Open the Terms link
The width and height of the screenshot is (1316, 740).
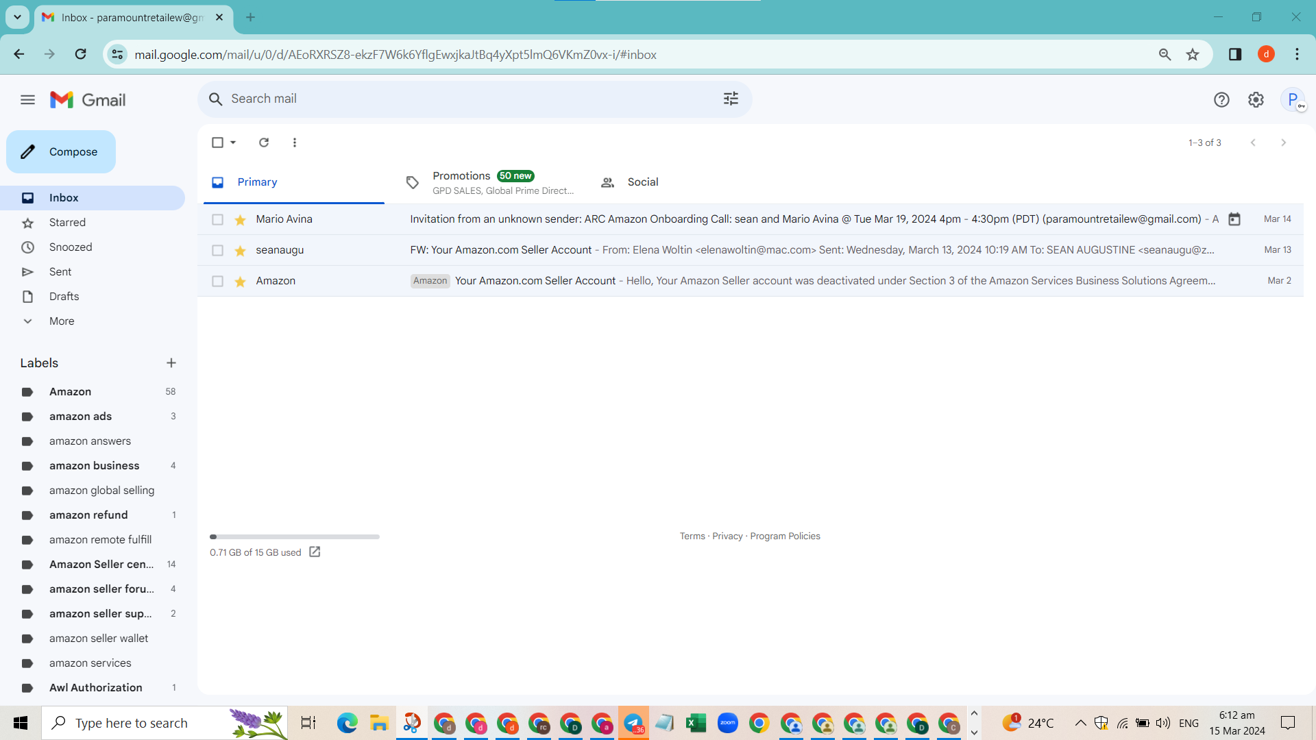[x=692, y=536]
